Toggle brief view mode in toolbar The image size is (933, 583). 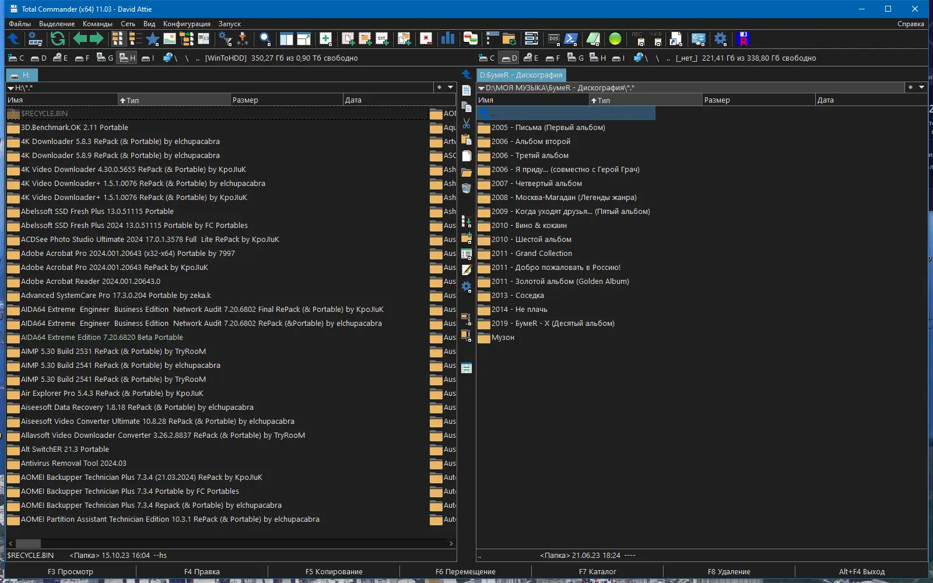pyautogui.click(x=118, y=39)
